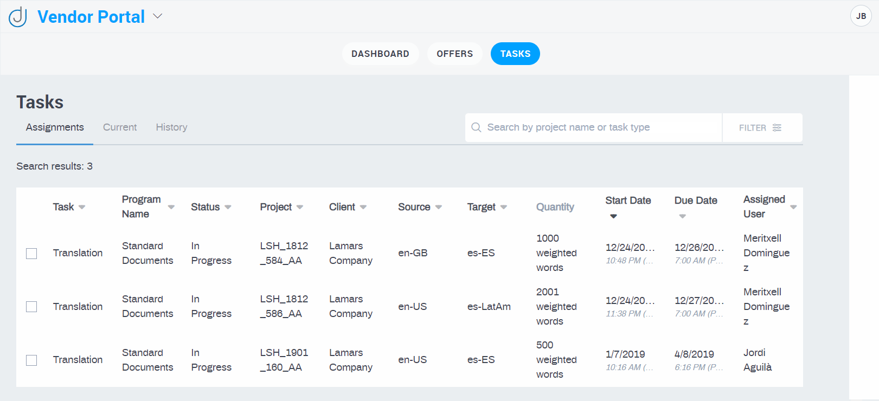The height and width of the screenshot is (401, 879).
Task: Switch to the Current tab
Action: coord(120,127)
